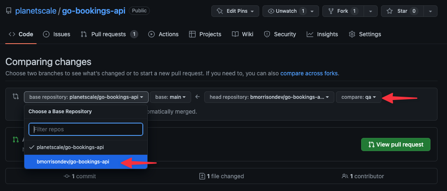Viewport: 447px width, 191px height.
Task: Click the Fork count badge
Action: click(x=355, y=11)
